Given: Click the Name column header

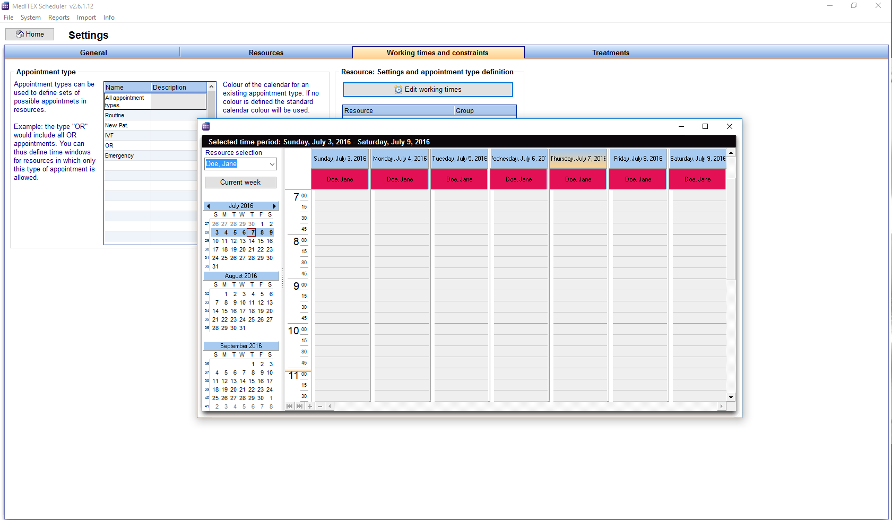Looking at the screenshot, I should coord(127,88).
